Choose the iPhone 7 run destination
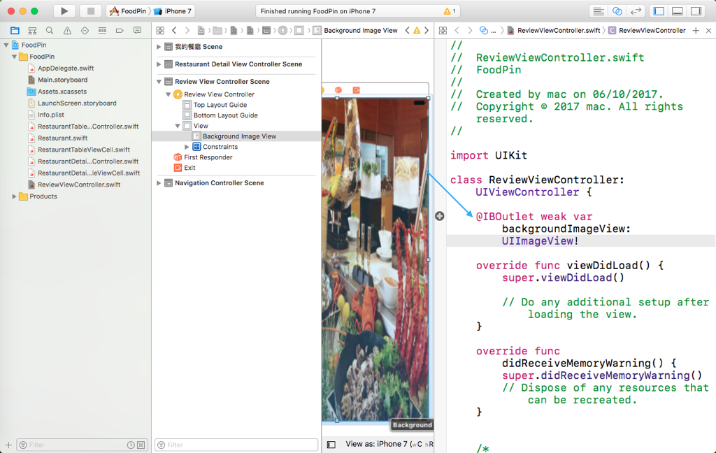The width and height of the screenshot is (716, 453). [173, 11]
